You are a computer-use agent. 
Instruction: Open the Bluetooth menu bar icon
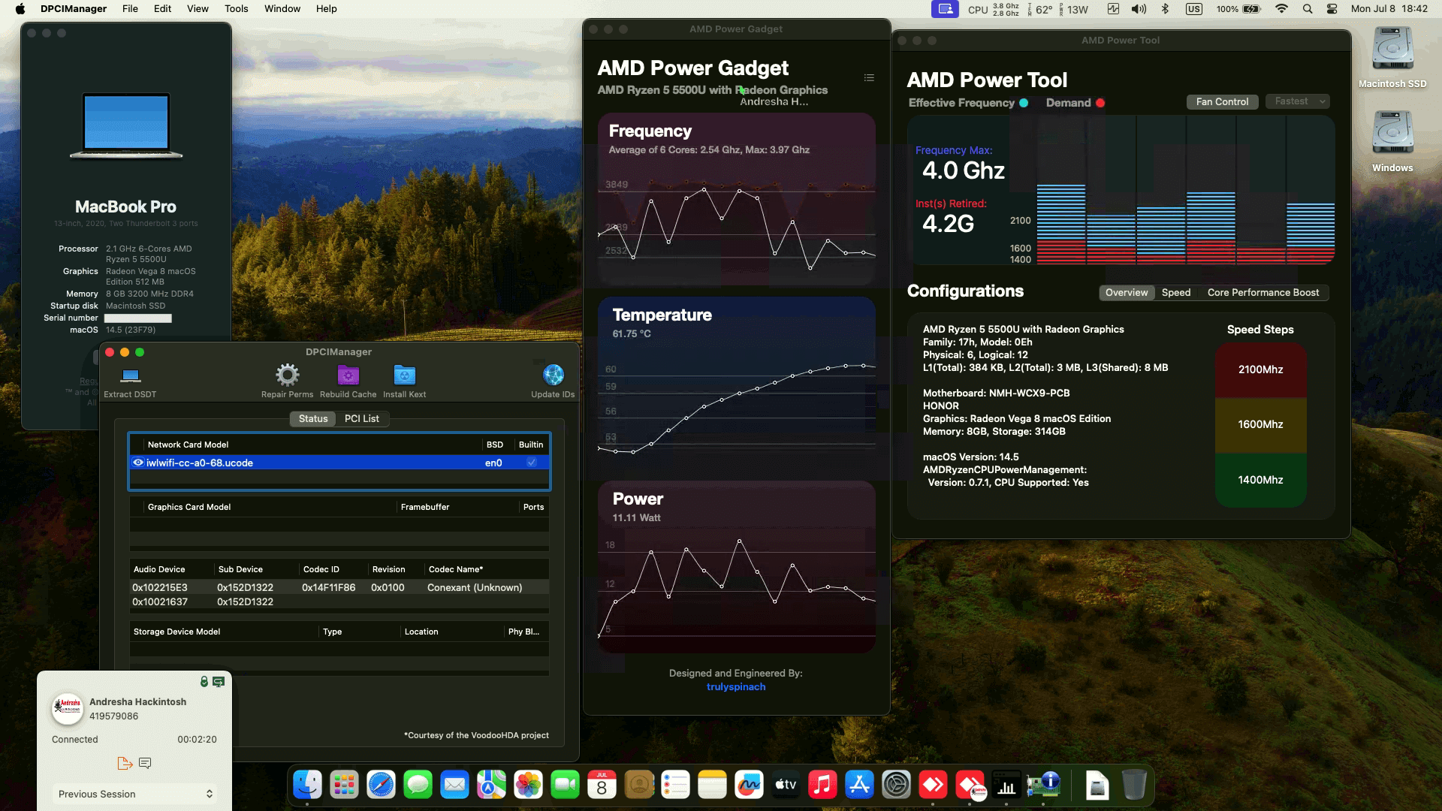pos(1166,9)
